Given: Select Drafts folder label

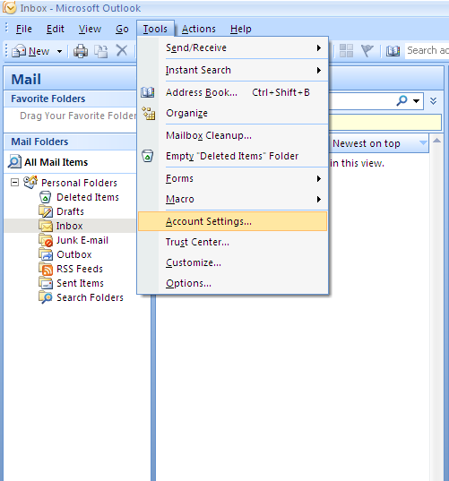Looking at the screenshot, I should click(70, 211).
